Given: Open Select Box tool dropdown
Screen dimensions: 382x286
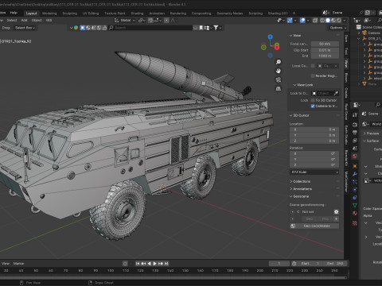Looking at the screenshot, I should point(25,28).
